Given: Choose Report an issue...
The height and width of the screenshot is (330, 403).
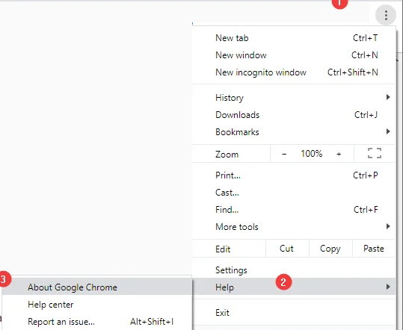Looking at the screenshot, I should 97,322.
